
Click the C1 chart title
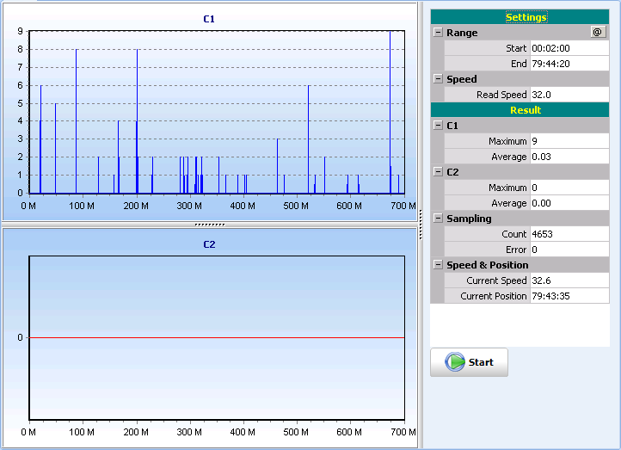coord(209,18)
